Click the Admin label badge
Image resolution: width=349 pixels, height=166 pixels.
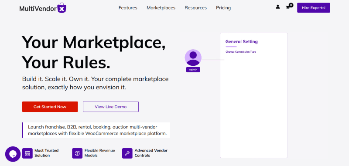click(193, 70)
